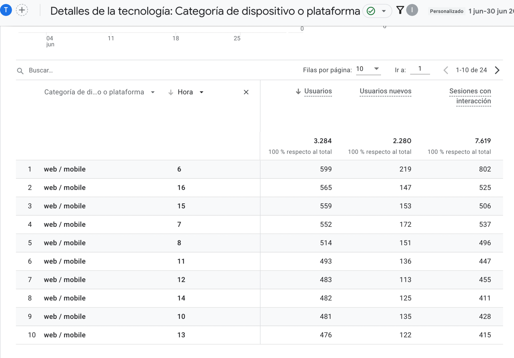Remove the Hora secondary dimension
Image resolution: width=514 pixels, height=358 pixels.
point(246,92)
